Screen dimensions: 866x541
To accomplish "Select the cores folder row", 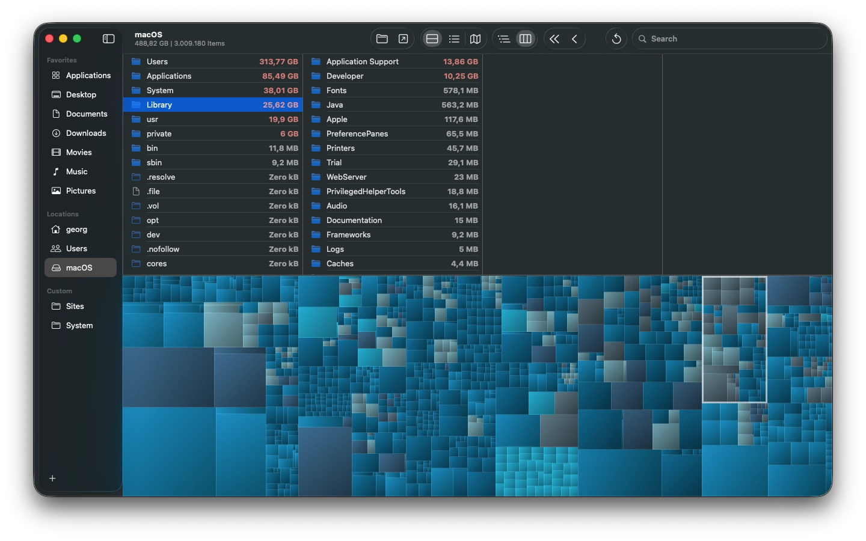I will [213, 263].
